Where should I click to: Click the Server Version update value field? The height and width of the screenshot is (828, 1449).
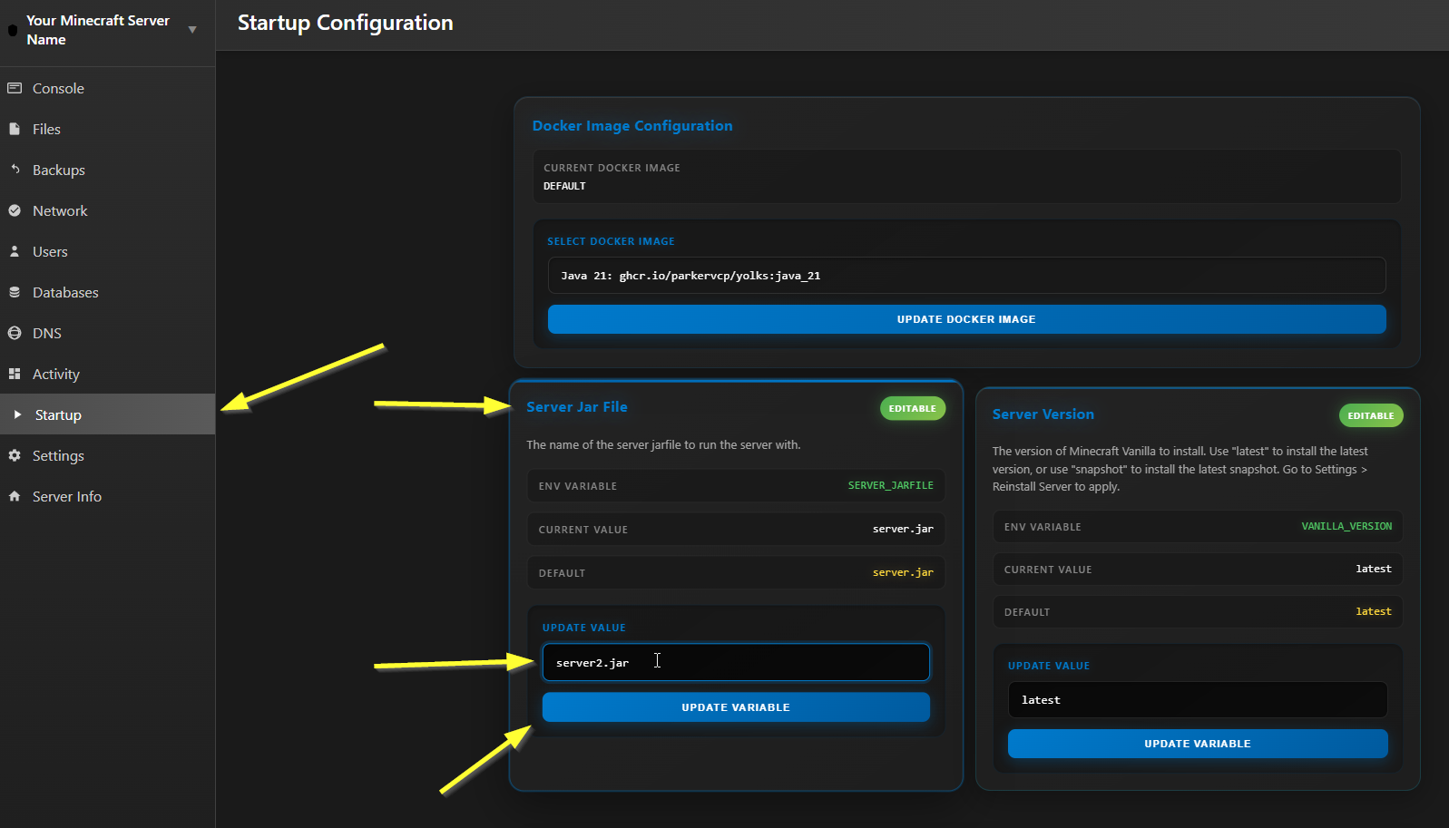coord(1198,700)
